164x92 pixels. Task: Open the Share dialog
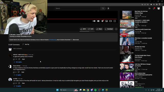(99, 29)
